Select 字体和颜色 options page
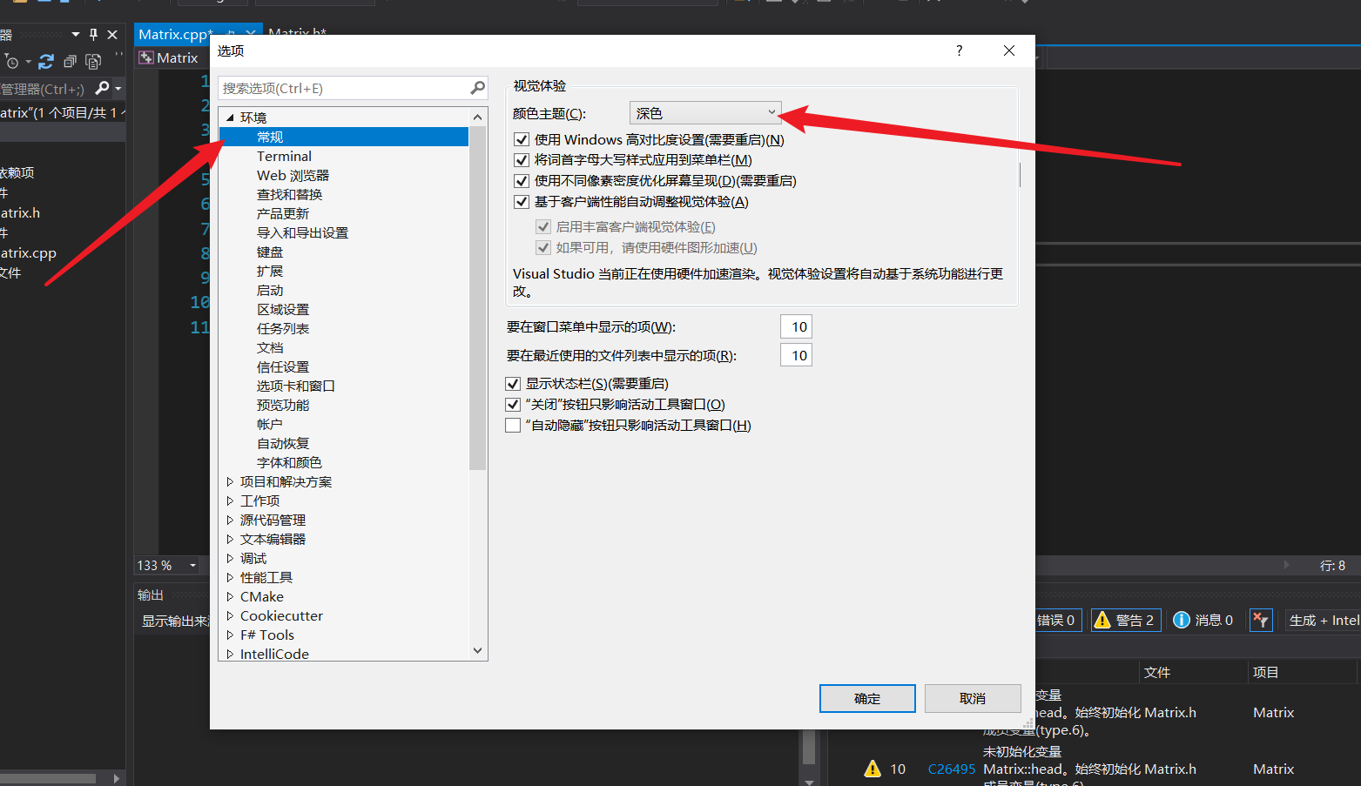This screenshot has width=1361, height=786. (289, 462)
